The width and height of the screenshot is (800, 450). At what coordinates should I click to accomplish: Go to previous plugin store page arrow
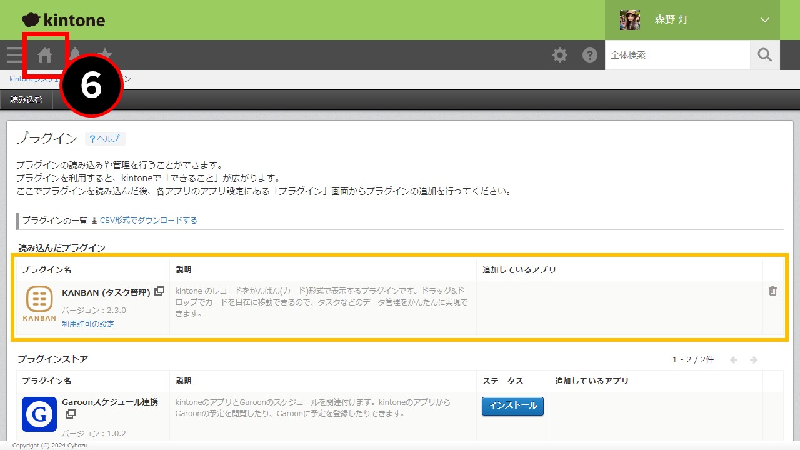point(734,360)
